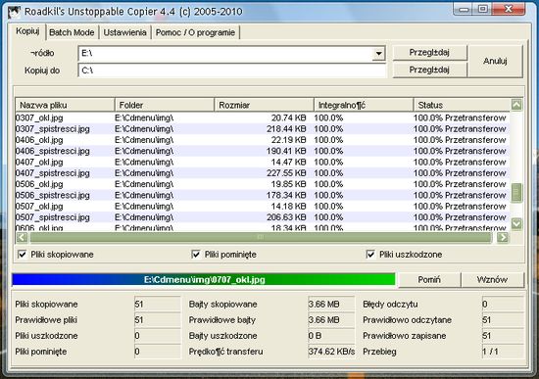Select the row 0506_spistresci.jpg
539x379 pixels.
pos(263,195)
